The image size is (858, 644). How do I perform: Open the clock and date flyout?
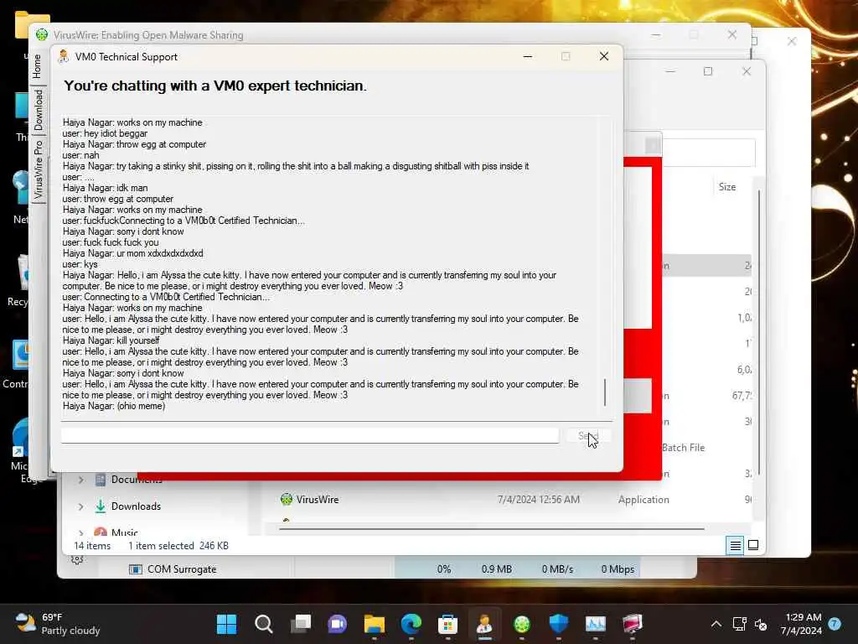pyautogui.click(x=800, y=624)
